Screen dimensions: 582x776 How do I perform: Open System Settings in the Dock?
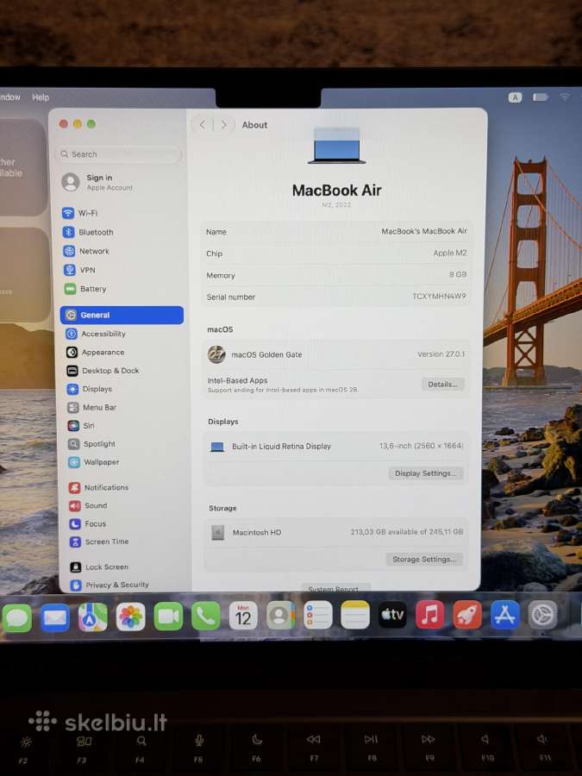coord(543,615)
